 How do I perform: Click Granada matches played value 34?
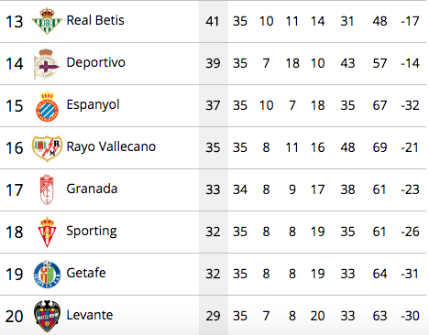point(240,189)
